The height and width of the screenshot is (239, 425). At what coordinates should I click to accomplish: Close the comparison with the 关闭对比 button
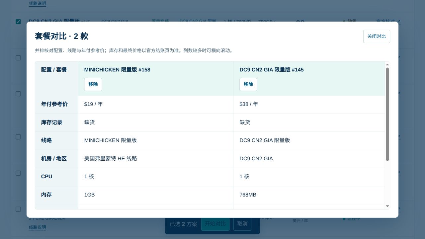(x=377, y=37)
